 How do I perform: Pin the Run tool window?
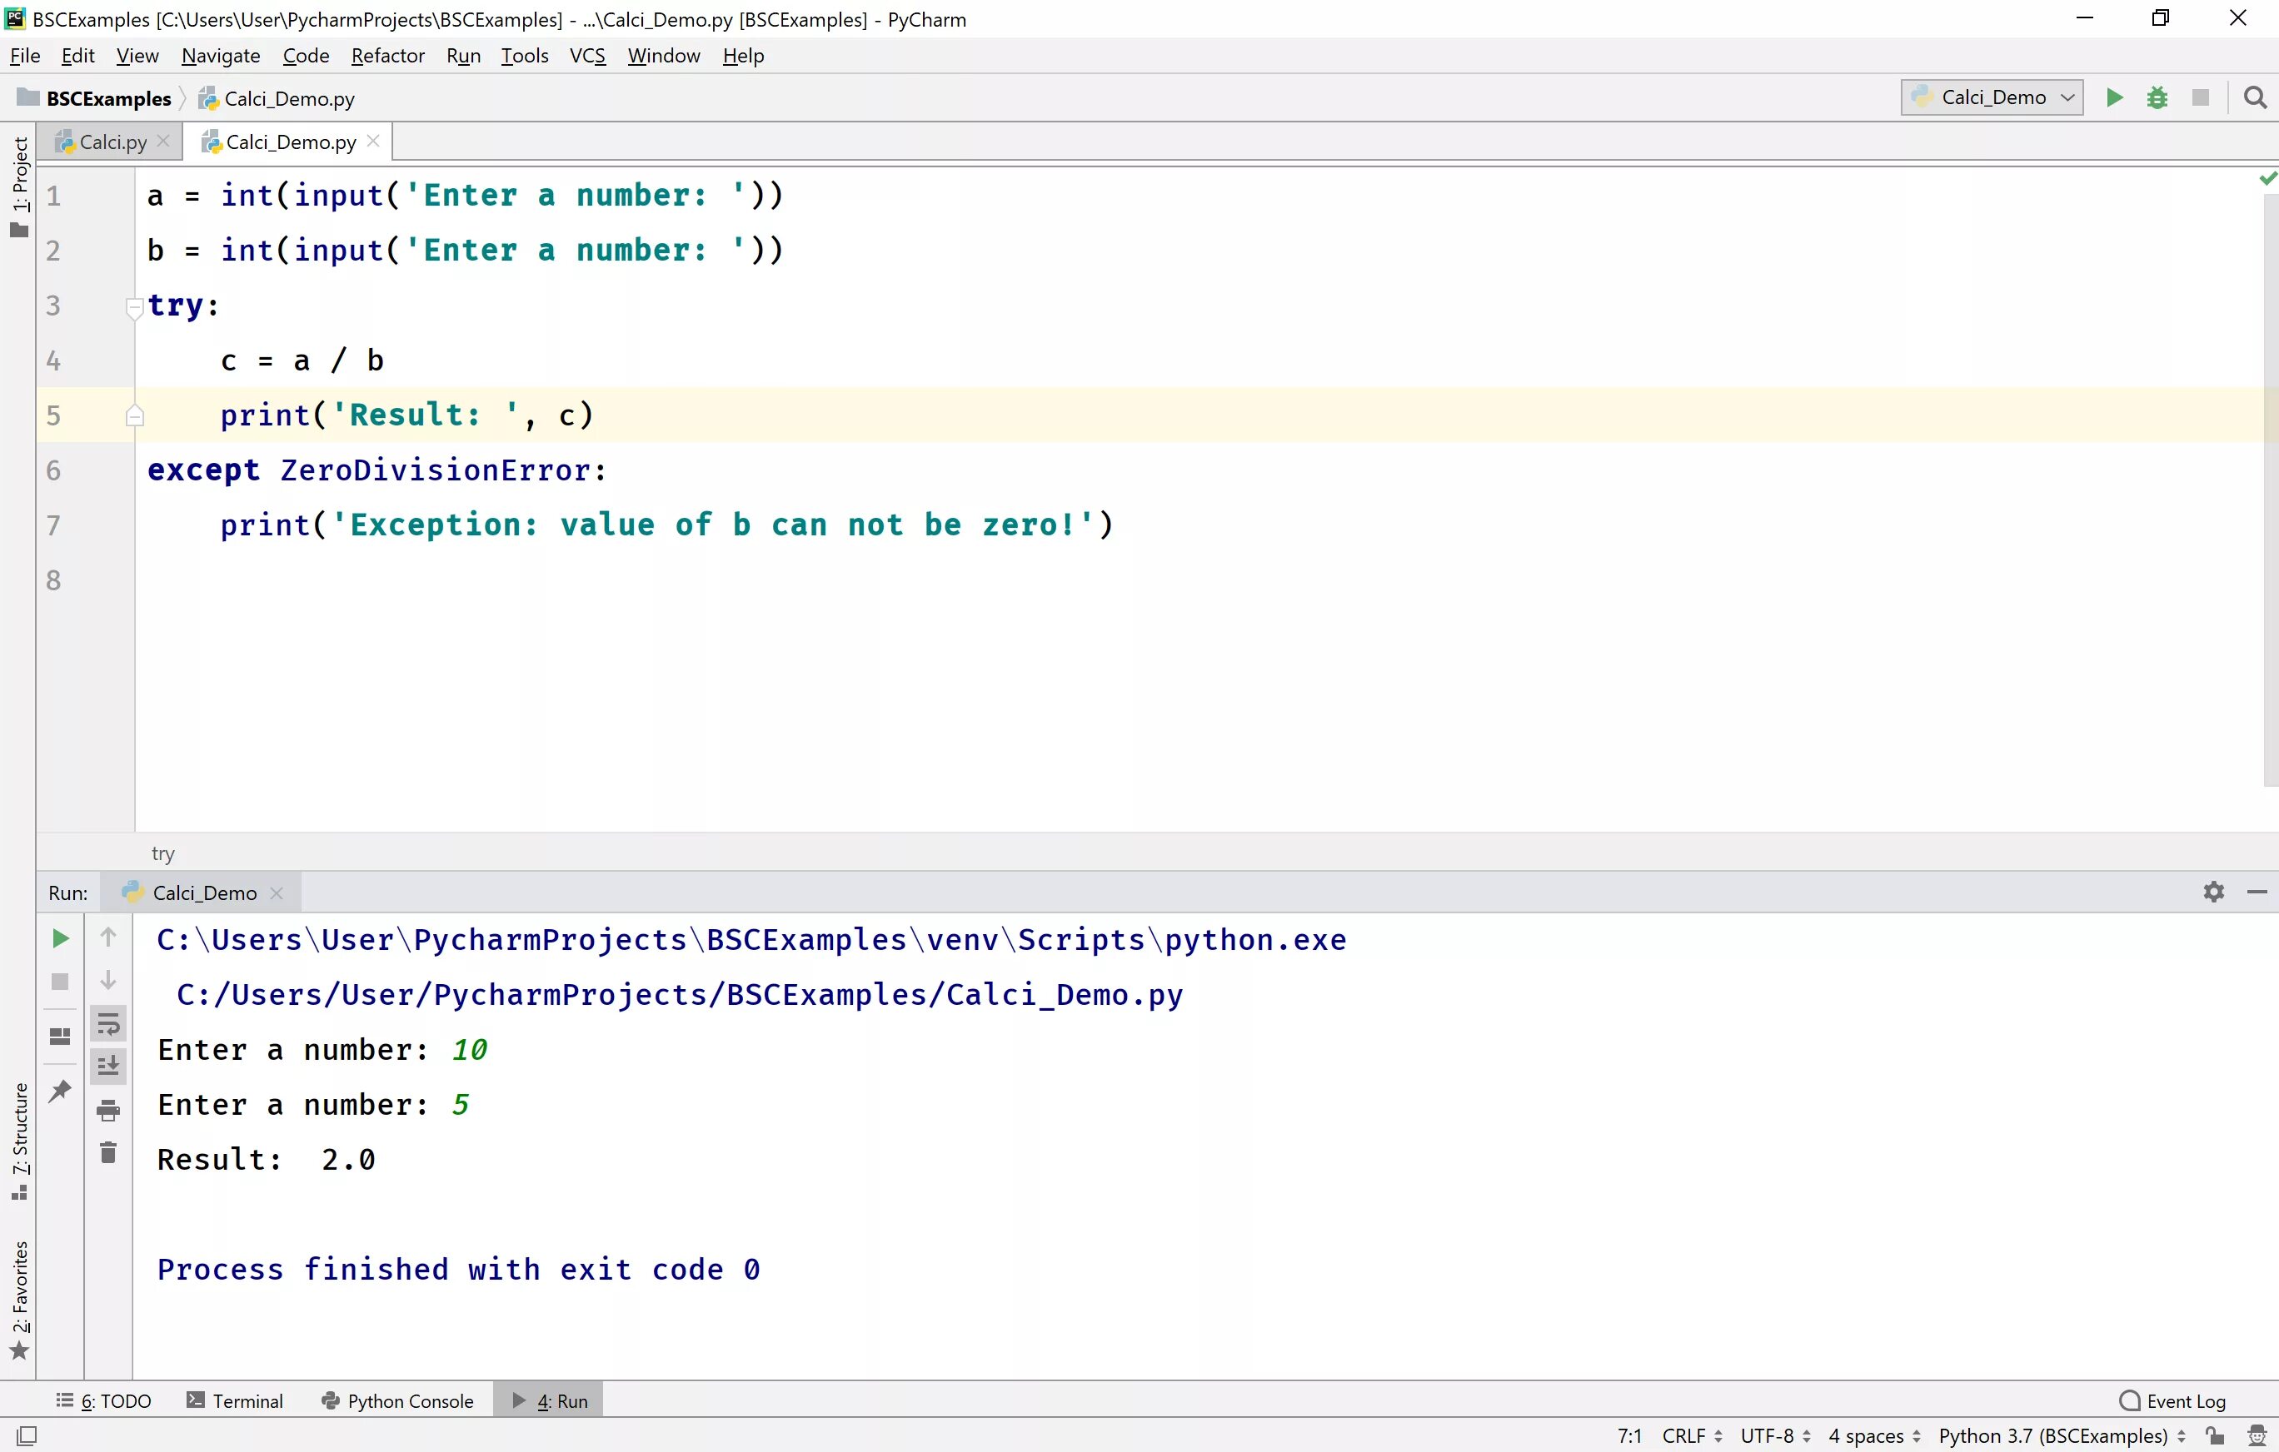[x=60, y=1090]
